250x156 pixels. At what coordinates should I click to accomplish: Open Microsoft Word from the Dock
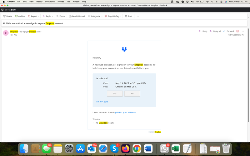coord(148,149)
